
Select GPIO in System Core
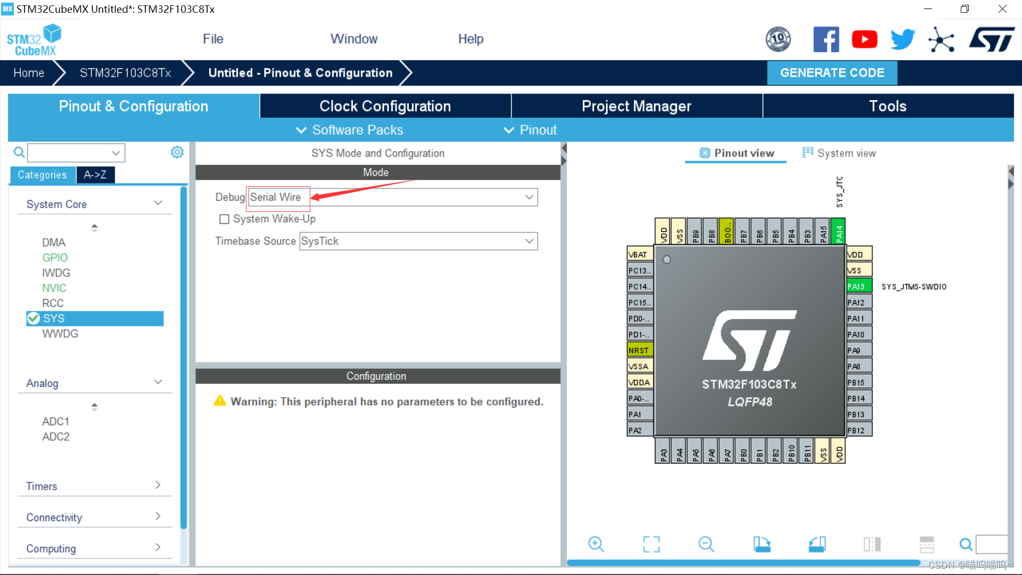(55, 258)
